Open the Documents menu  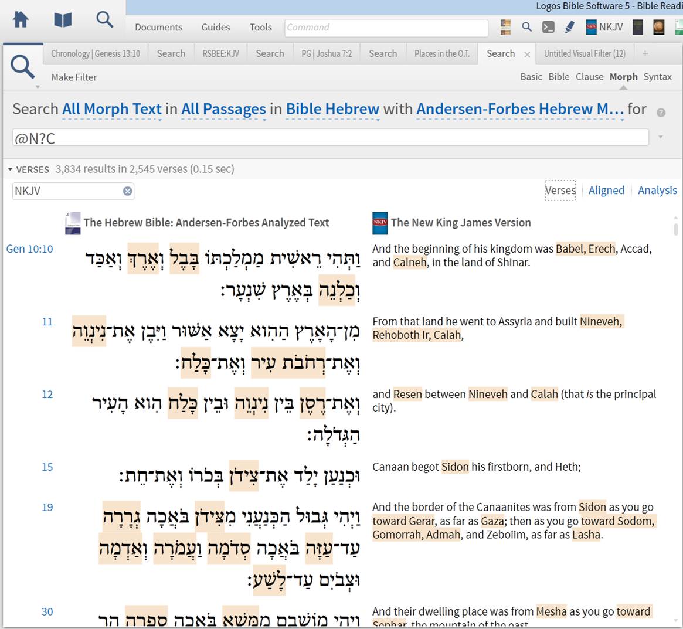(x=158, y=27)
